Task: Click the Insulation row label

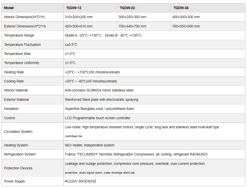Action: pos(11,109)
